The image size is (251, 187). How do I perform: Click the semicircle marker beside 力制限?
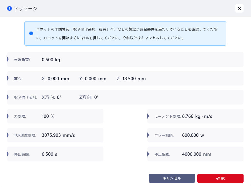[x=8, y=116]
